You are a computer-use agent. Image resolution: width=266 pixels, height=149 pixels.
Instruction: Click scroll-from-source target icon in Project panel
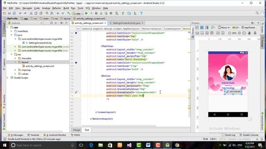pyautogui.click(x=52, y=23)
